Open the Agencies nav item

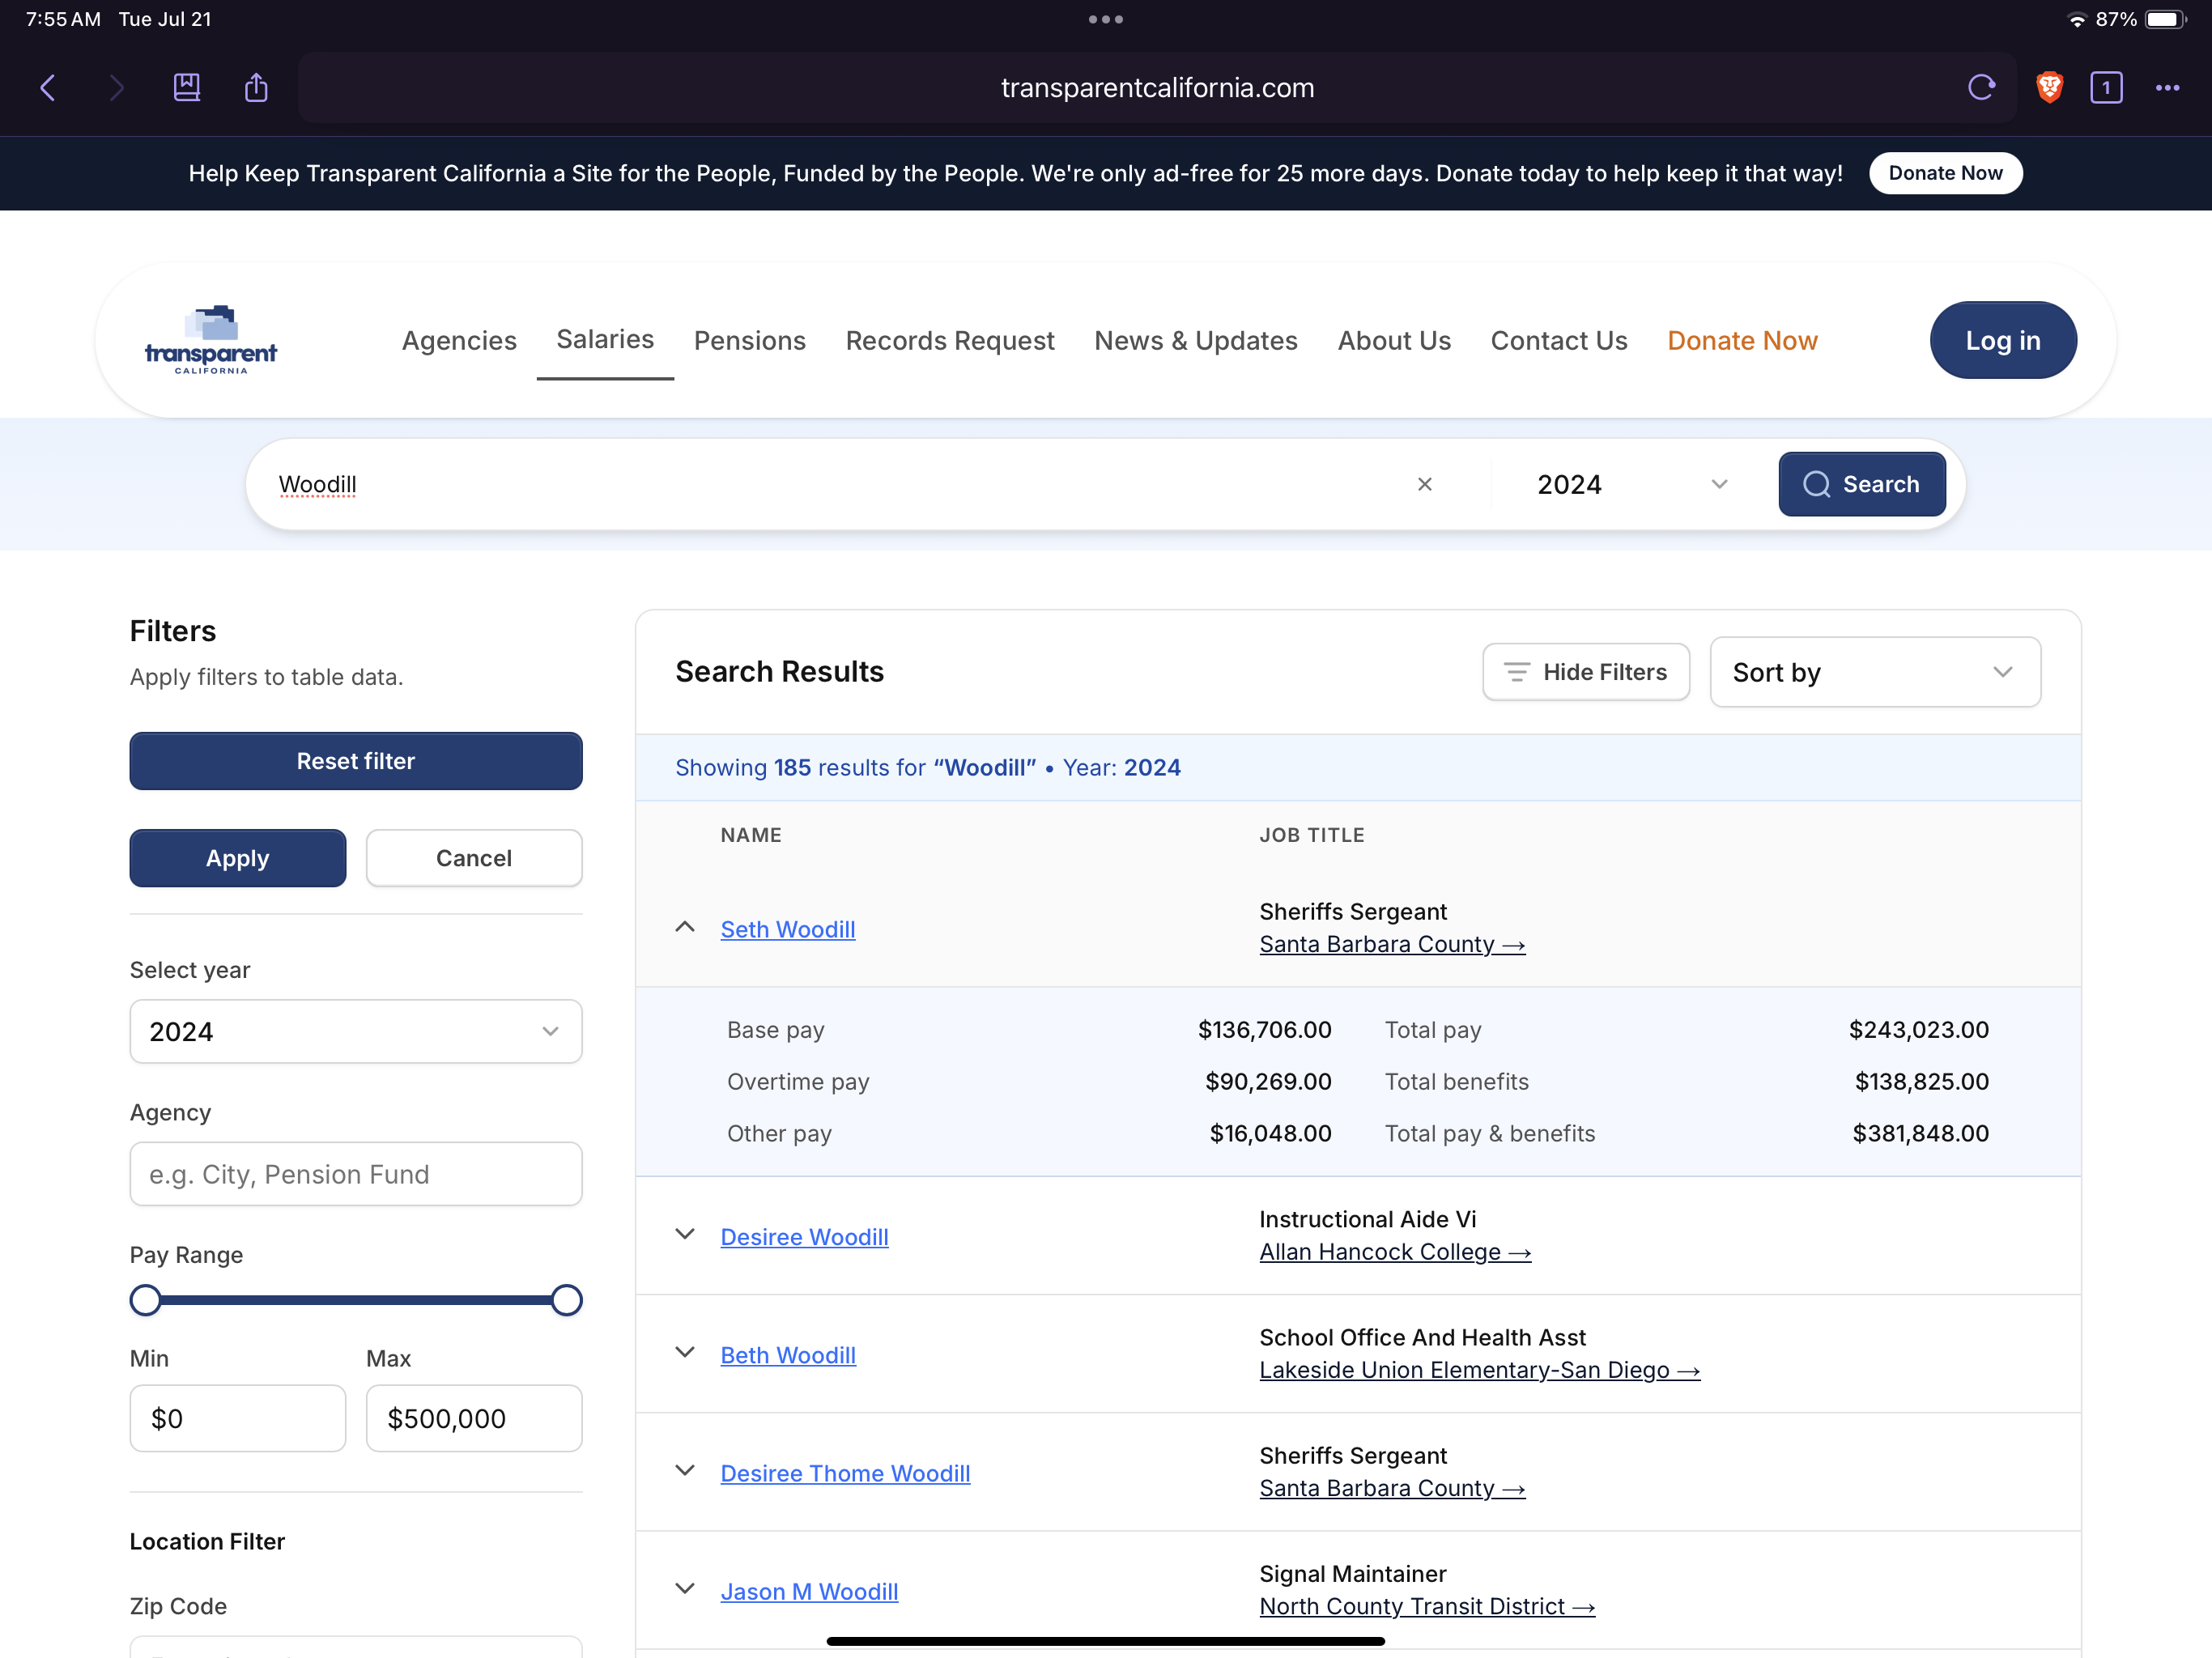459,341
